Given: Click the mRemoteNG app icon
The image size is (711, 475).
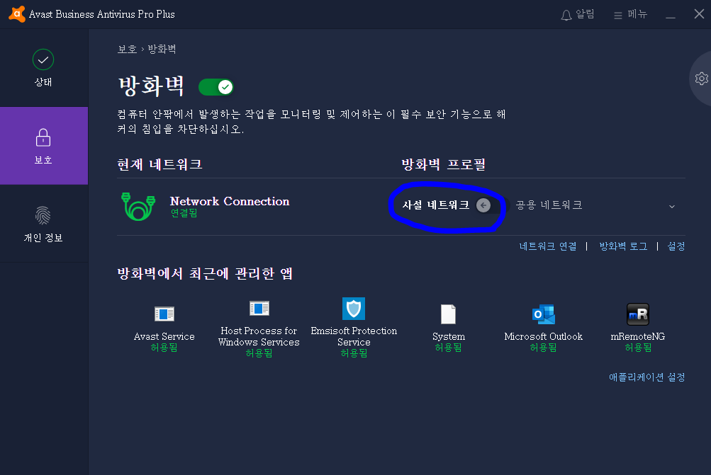Looking at the screenshot, I should pyautogui.click(x=638, y=314).
